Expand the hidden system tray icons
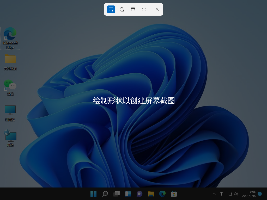Viewport: 267px width, 200px height. click(214, 194)
